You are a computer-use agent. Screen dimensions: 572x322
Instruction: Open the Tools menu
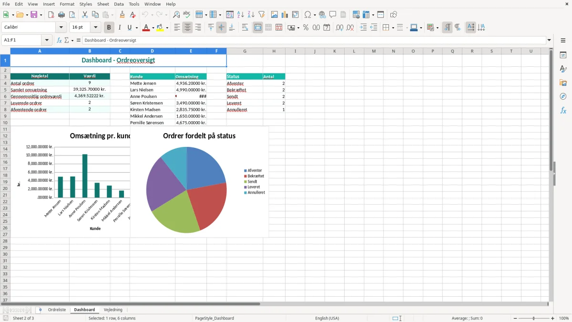(x=134, y=4)
